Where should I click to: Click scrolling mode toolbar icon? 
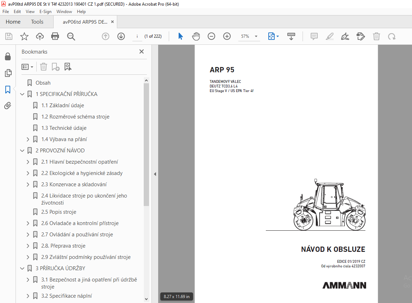point(291,36)
